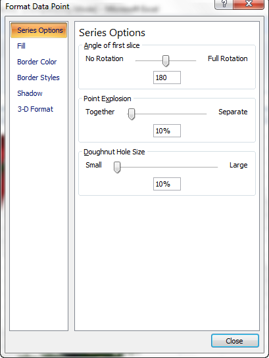Screen dimensions: 269x358
Task: Open the Fill category
Action: click(21, 46)
